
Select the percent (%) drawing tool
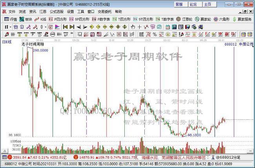point(155,35)
